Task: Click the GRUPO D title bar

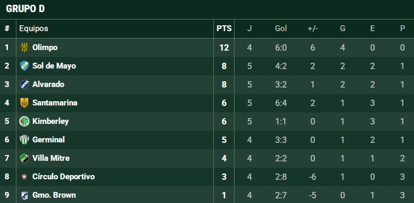Action: coord(207,9)
